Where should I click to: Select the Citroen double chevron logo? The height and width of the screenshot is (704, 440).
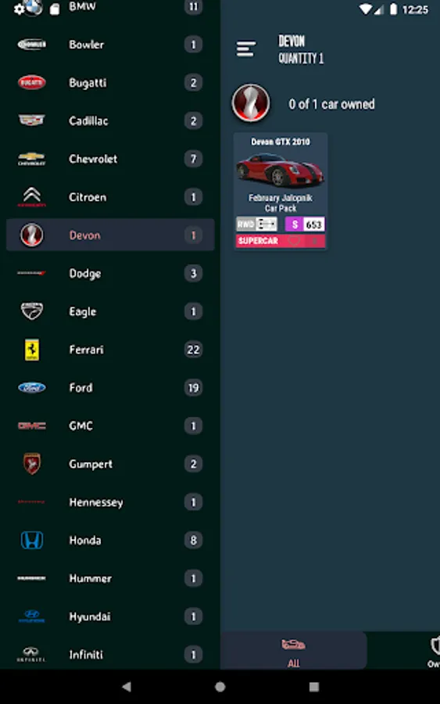click(x=31, y=197)
